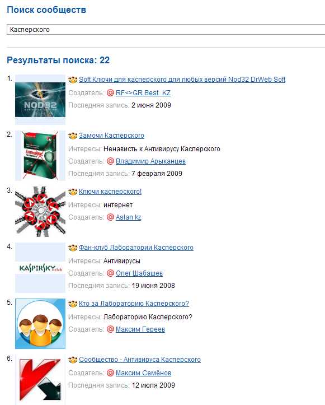Screen dimensions: 325x405
Task: Click the @ icon beside RF<>GR Best_KZ
Action: click(110, 93)
